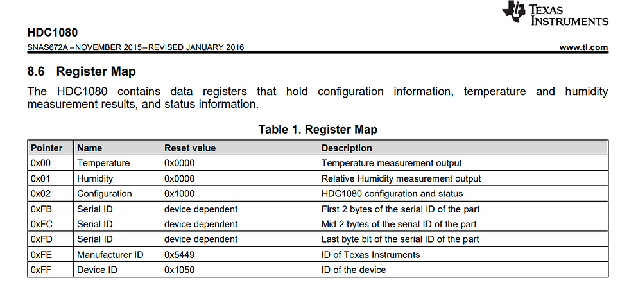Select pointer cell 0xFC

pyautogui.click(x=41, y=224)
